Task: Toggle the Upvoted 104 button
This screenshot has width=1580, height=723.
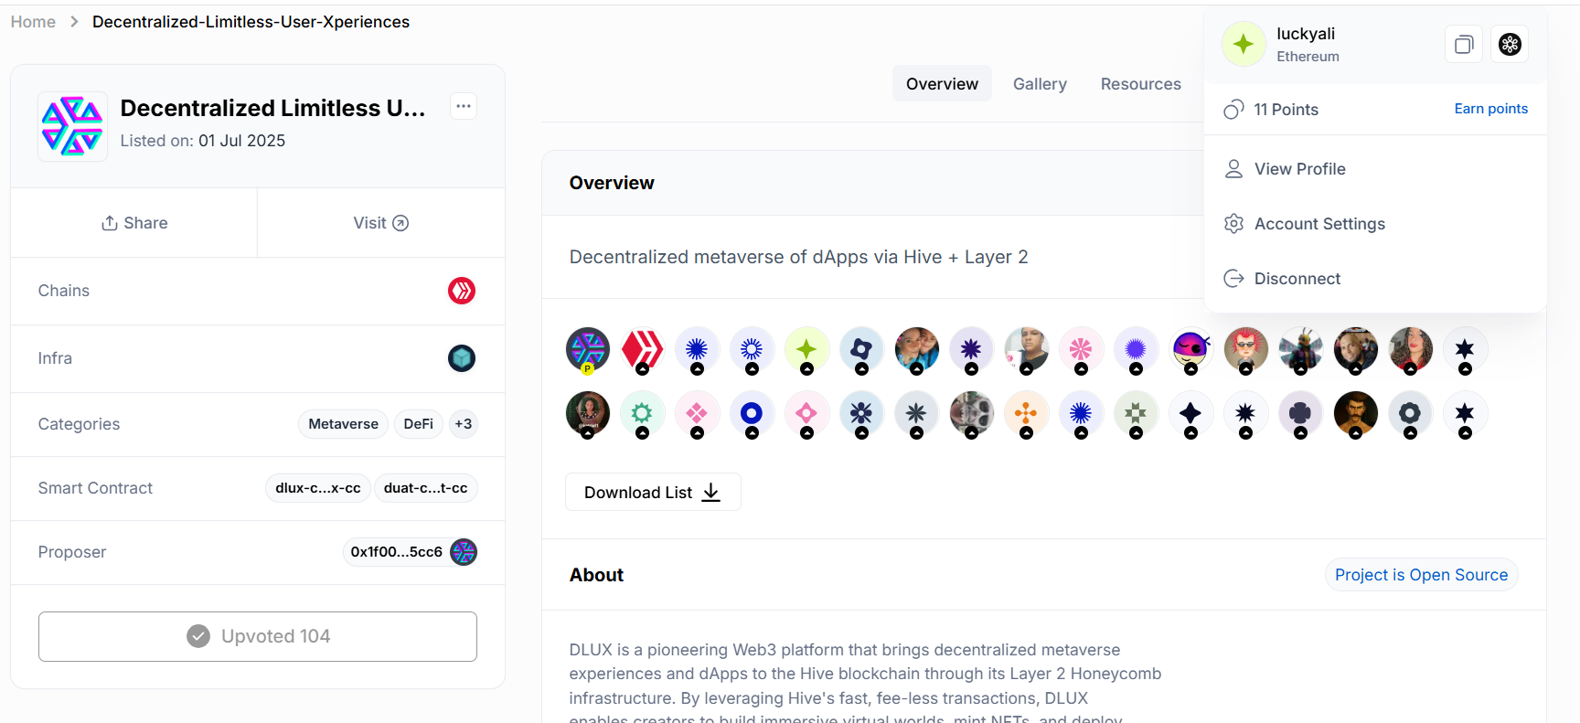Action: click(258, 636)
